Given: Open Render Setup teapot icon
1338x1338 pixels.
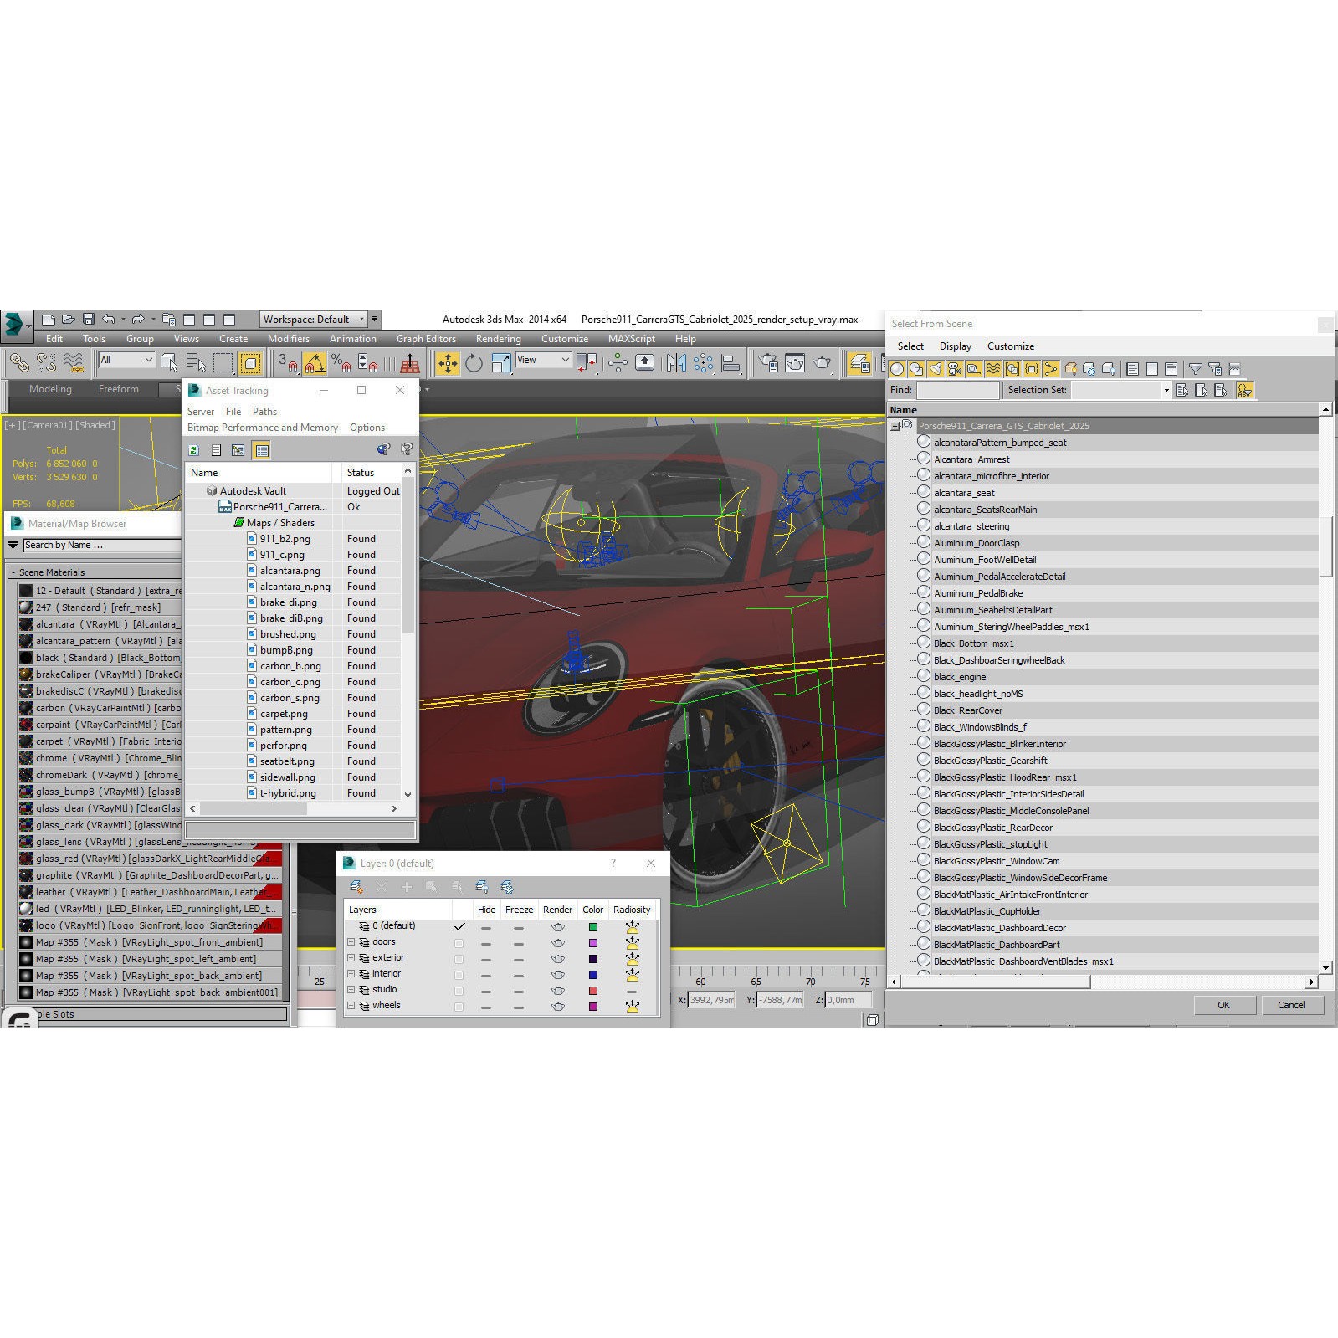Looking at the screenshot, I should point(768,362).
